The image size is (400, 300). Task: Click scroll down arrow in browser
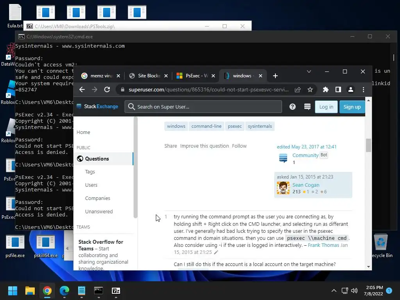(368, 266)
